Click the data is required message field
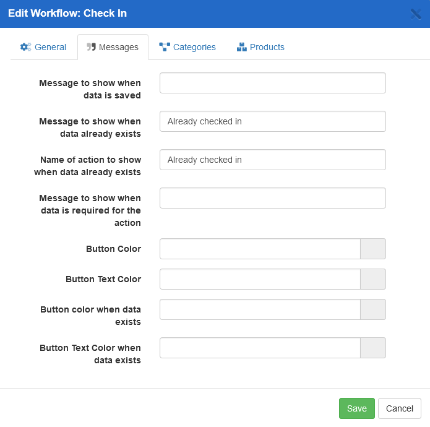430x427 pixels. pyautogui.click(x=272, y=198)
